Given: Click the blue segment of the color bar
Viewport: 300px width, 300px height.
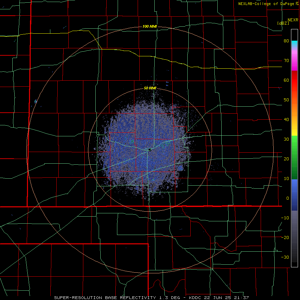Looking at the screenshot, I should click(294, 195).
